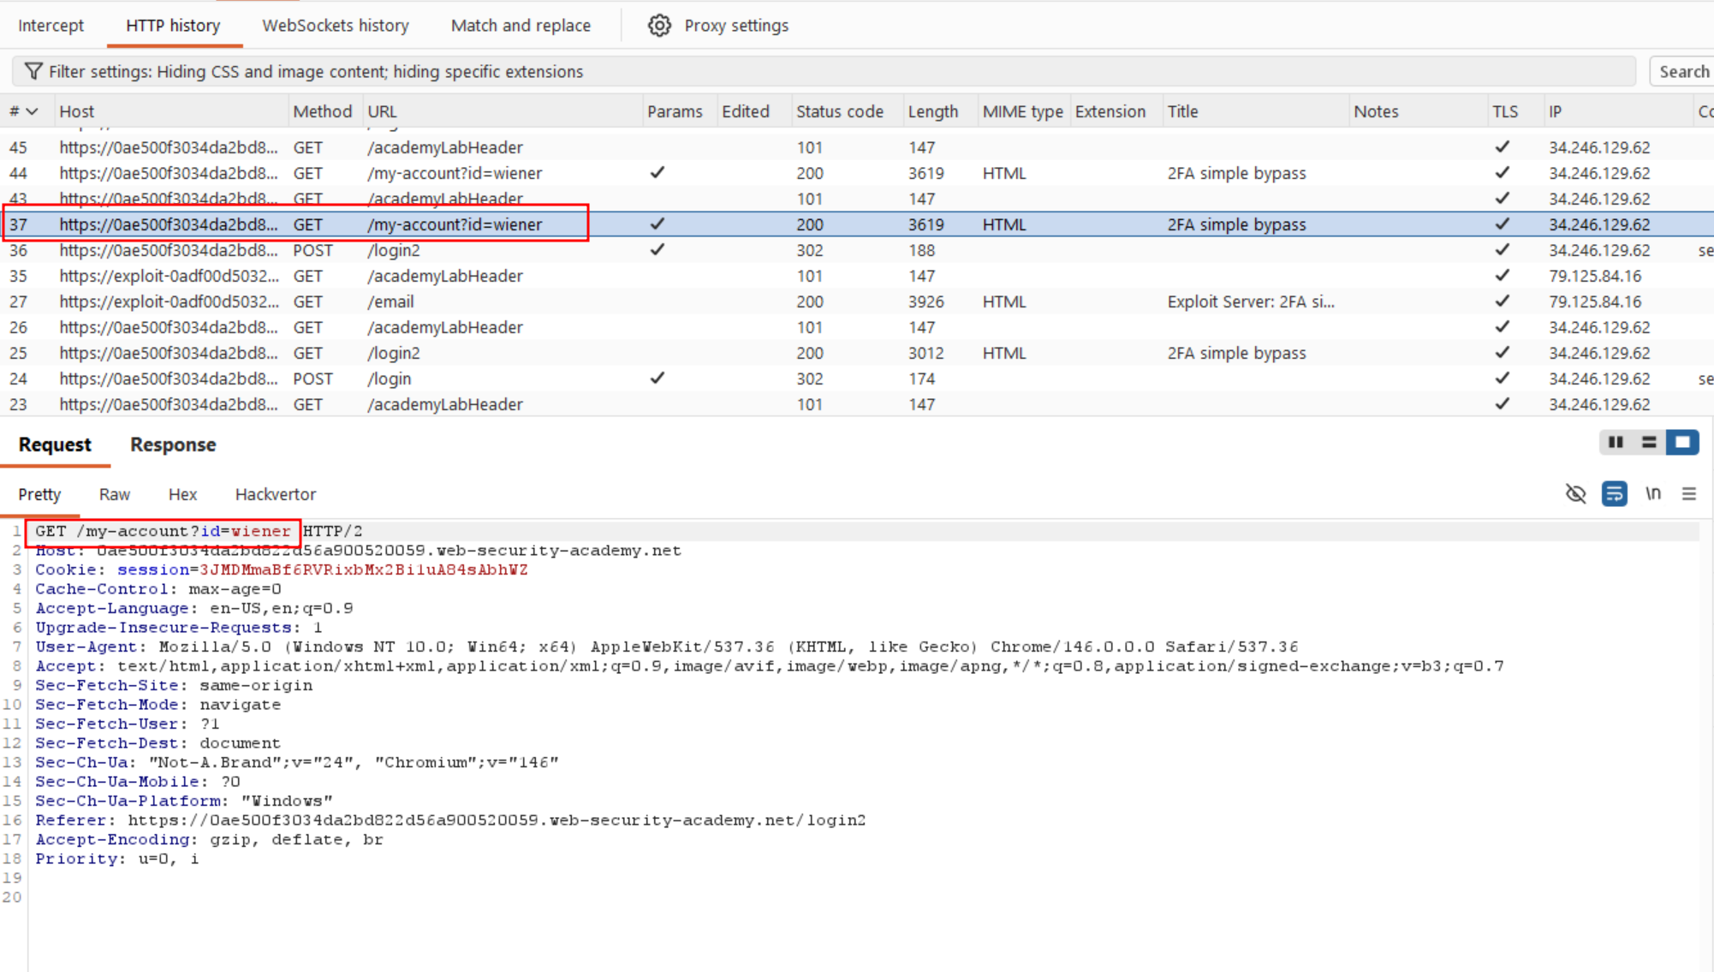The height and width of the screenshot is (972, 1714).
Task: Open filter settings bar
Action: point(824,72)
